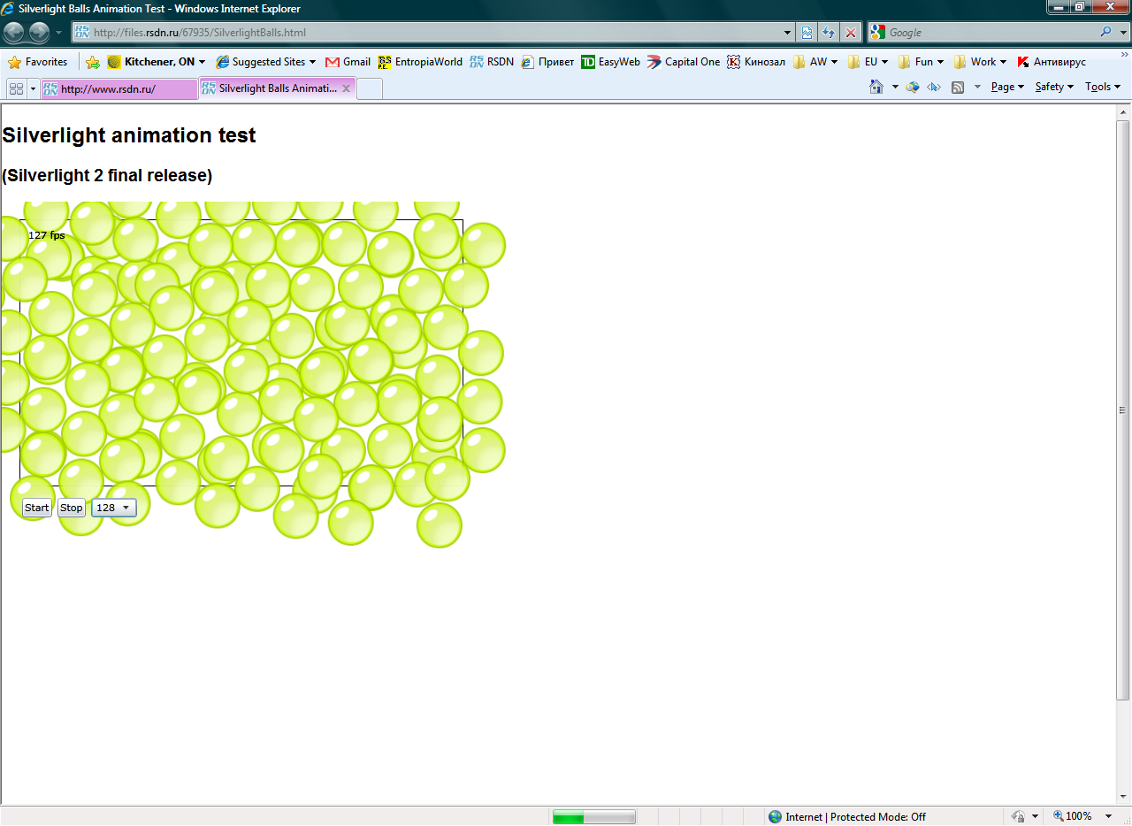Viewport: 1132px width, 826px height.
Task: Toggle Compatibility View icon in address bar
Action: pos(807,33)
